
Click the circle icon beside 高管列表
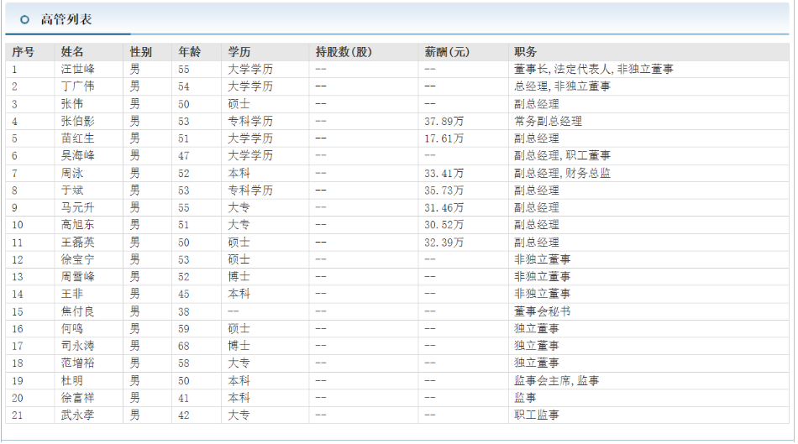(24, 20)
